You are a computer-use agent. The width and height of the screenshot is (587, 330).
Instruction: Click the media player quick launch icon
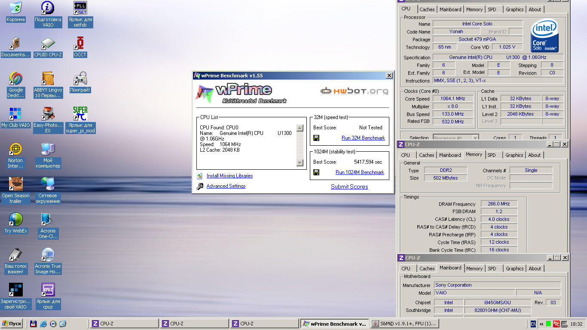point(53,324)
